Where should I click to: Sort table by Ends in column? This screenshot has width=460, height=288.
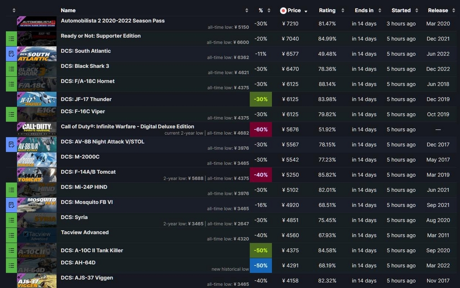point(364,10)
